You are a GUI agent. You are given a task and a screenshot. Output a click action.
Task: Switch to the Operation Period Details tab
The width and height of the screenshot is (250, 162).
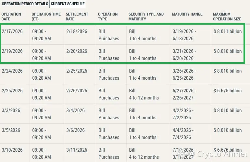25,4
